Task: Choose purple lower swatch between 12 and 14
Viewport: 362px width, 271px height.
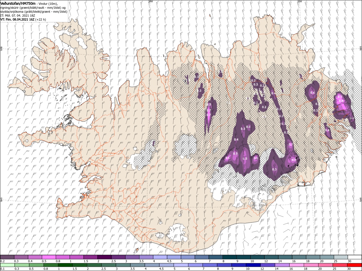Action: click(267, 265)
